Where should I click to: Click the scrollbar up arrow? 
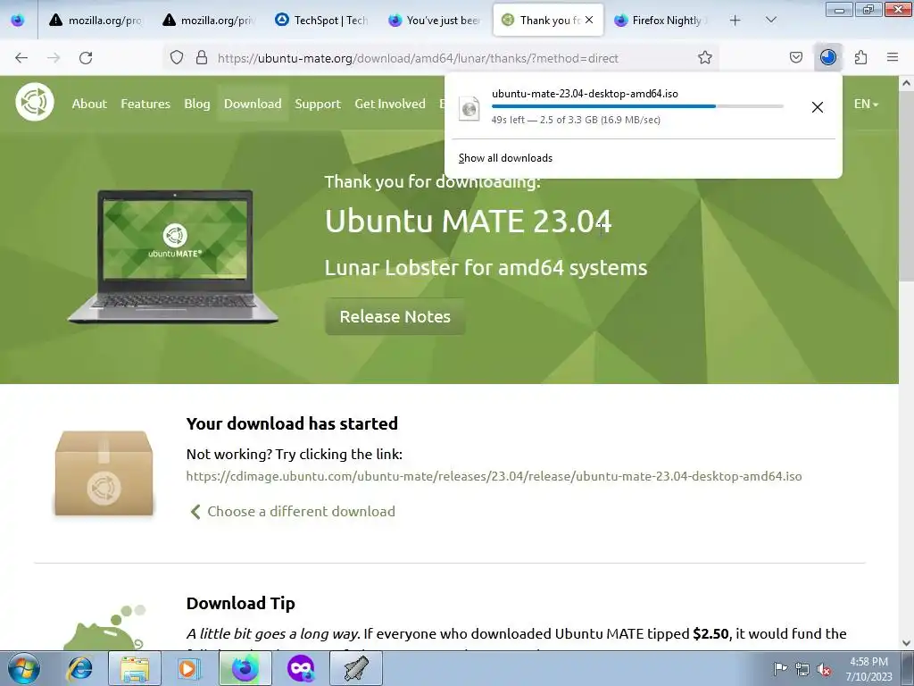(906, 83)
